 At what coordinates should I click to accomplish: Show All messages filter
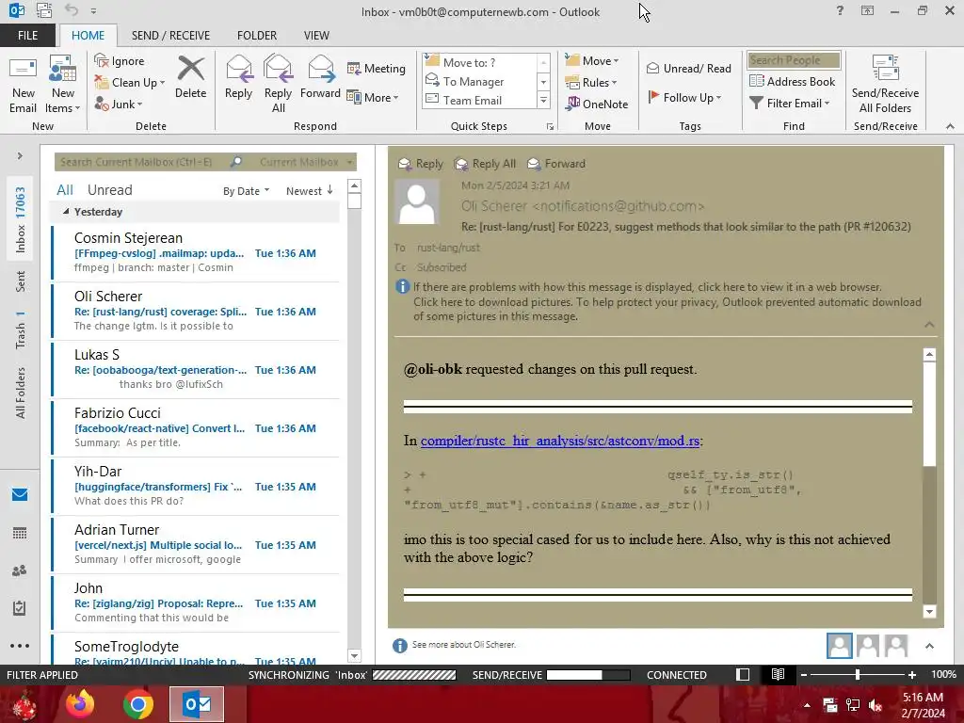tap(65, 190)
